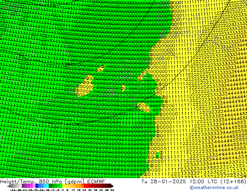Viewport: 247px width, 191px height.
Task: Pick the orange swatch before the red range
Action: (82, 186)
